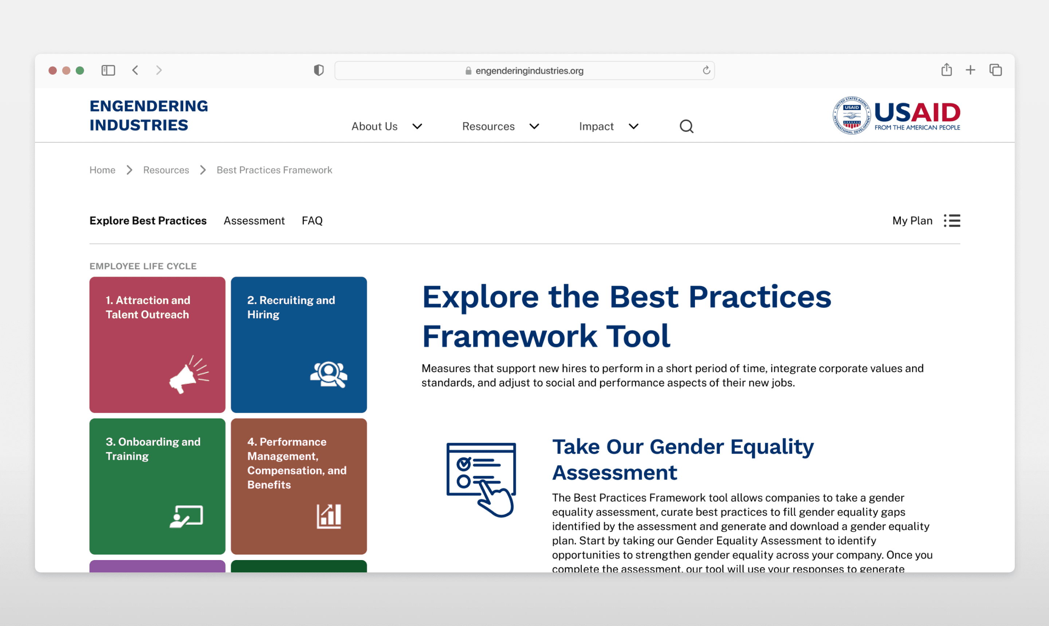Open the My Plan list icon
The height and width of the screenshot is (626, 1049).
[x=952, y=220]
